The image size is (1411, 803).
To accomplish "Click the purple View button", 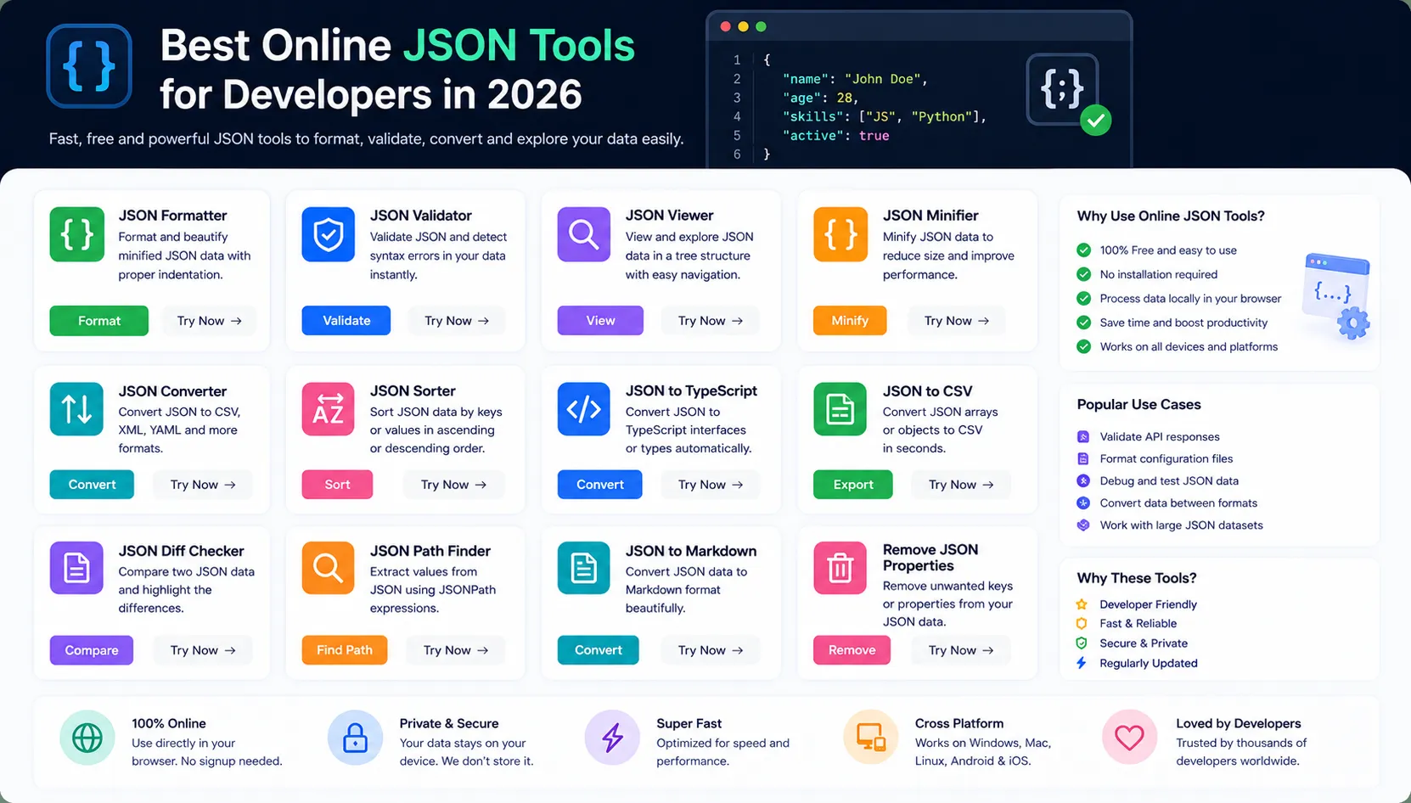I will click(600, 321).
